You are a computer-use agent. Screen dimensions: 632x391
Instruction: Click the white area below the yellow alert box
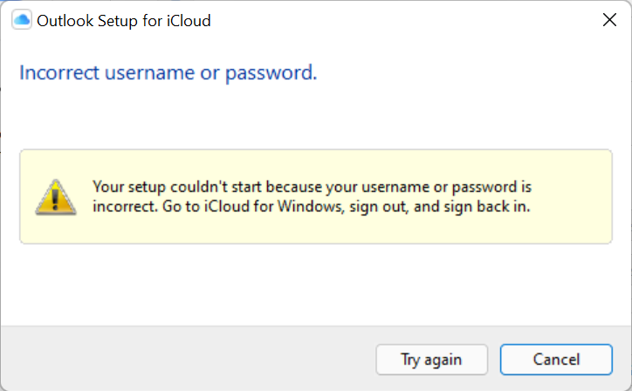[x=314, y=284]
